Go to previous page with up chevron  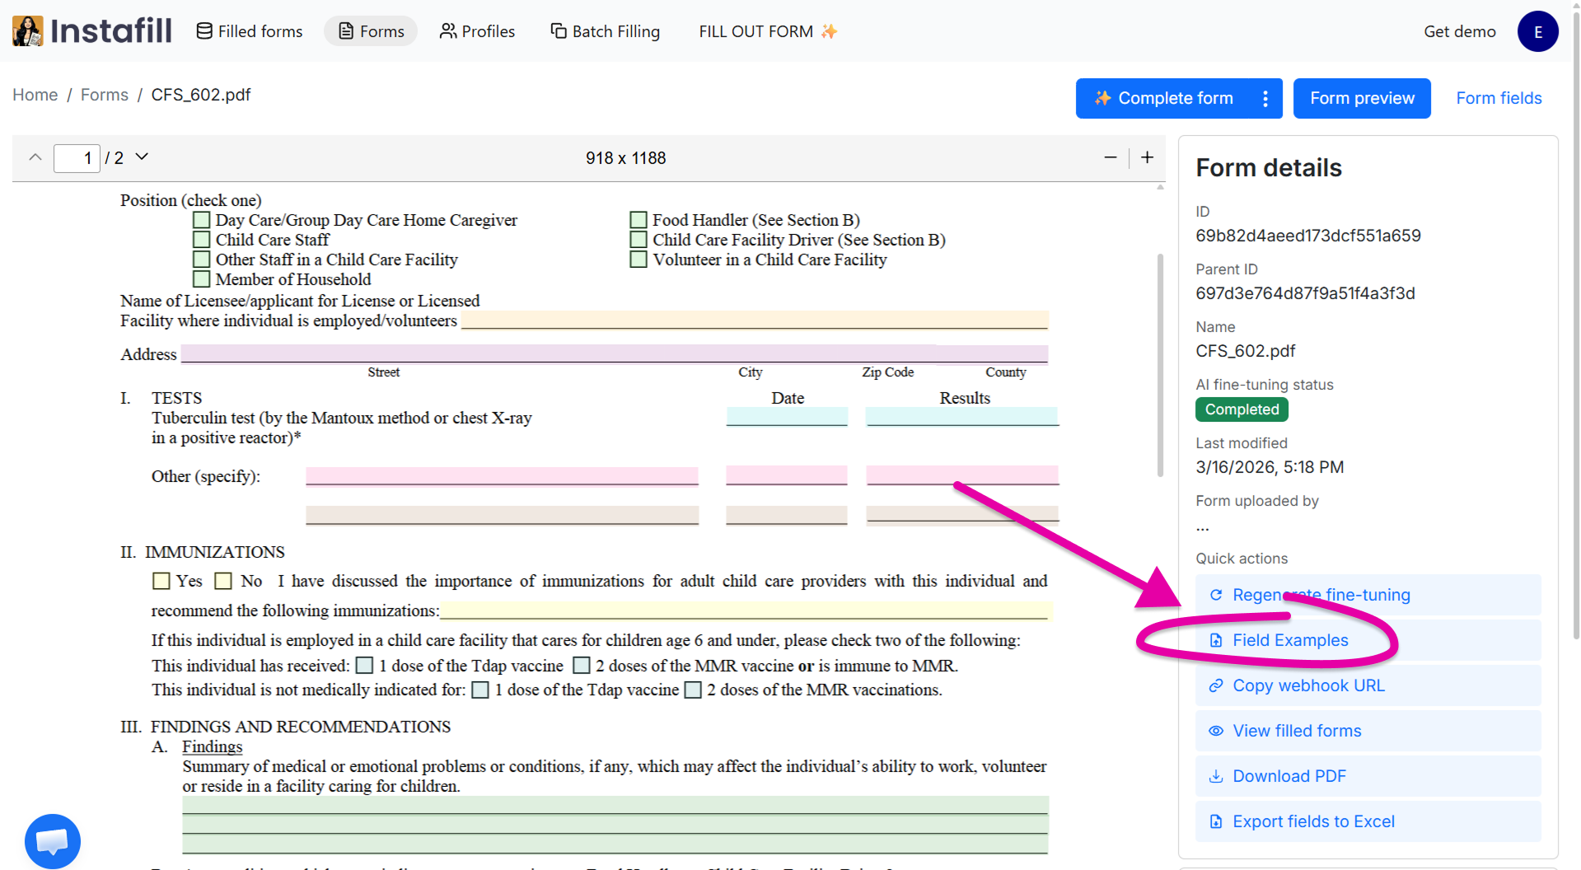(35, 157)
